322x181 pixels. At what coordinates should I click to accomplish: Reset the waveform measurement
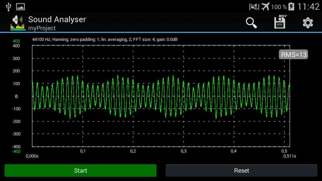(x=241, y=170)
